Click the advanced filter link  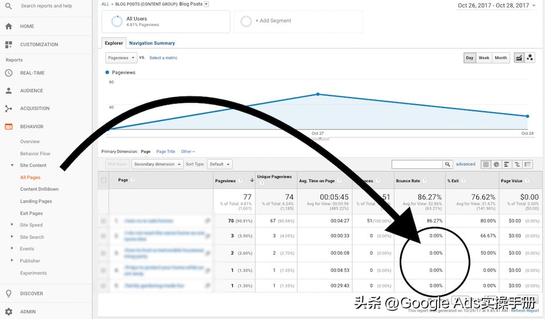[x=465, y=164]
